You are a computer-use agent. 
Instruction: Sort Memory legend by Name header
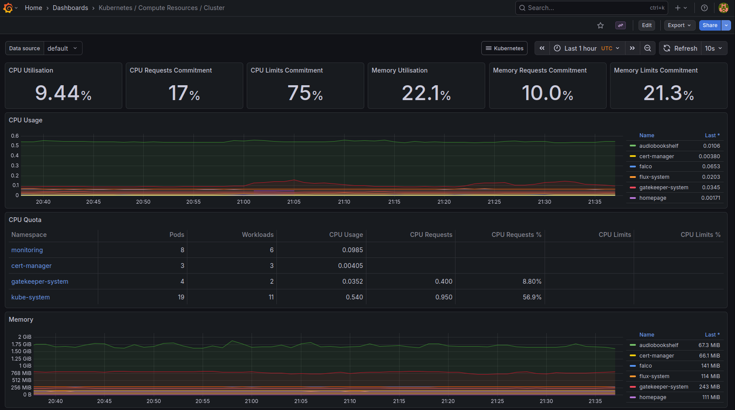tap(647, 335)
